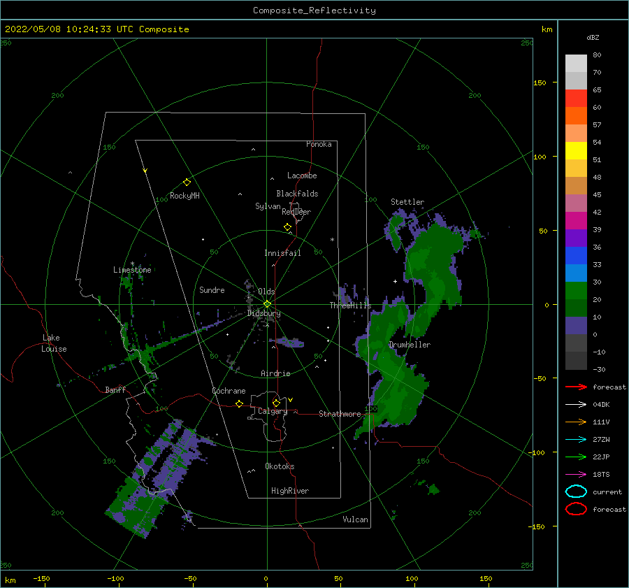Click the Limestone label
This screenshot has width=629, height=588.
(x=132, y=270)
